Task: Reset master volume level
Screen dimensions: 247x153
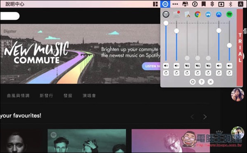Action: coord(166,73)
